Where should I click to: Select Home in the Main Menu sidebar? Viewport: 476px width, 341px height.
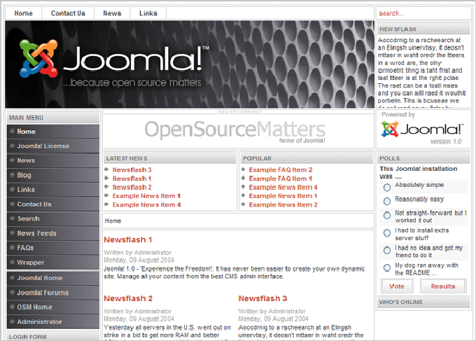(53, 132)
